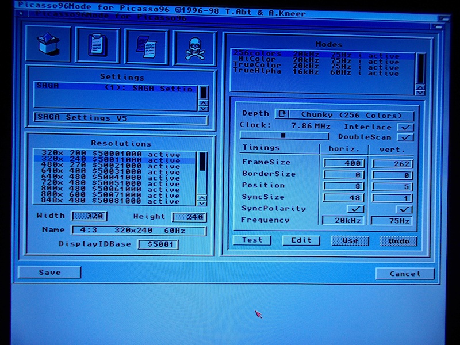Click Resolutions list scroll up arrow
This screenshot has height=345, width=460.
pos(202,197)
